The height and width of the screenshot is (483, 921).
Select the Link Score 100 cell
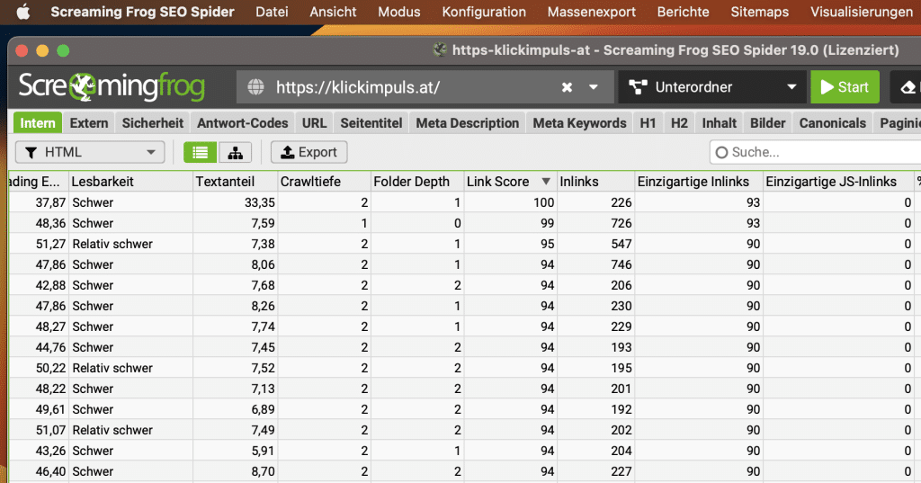point(510,202)
